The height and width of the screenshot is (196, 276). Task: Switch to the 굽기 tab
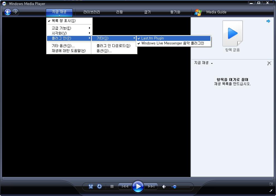pos(147,12)
